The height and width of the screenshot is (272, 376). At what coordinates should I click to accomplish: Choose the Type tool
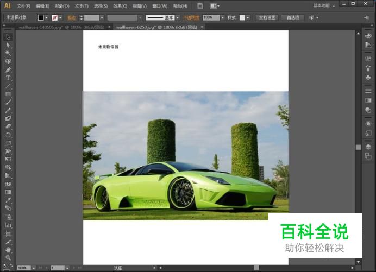click(8, 78)
